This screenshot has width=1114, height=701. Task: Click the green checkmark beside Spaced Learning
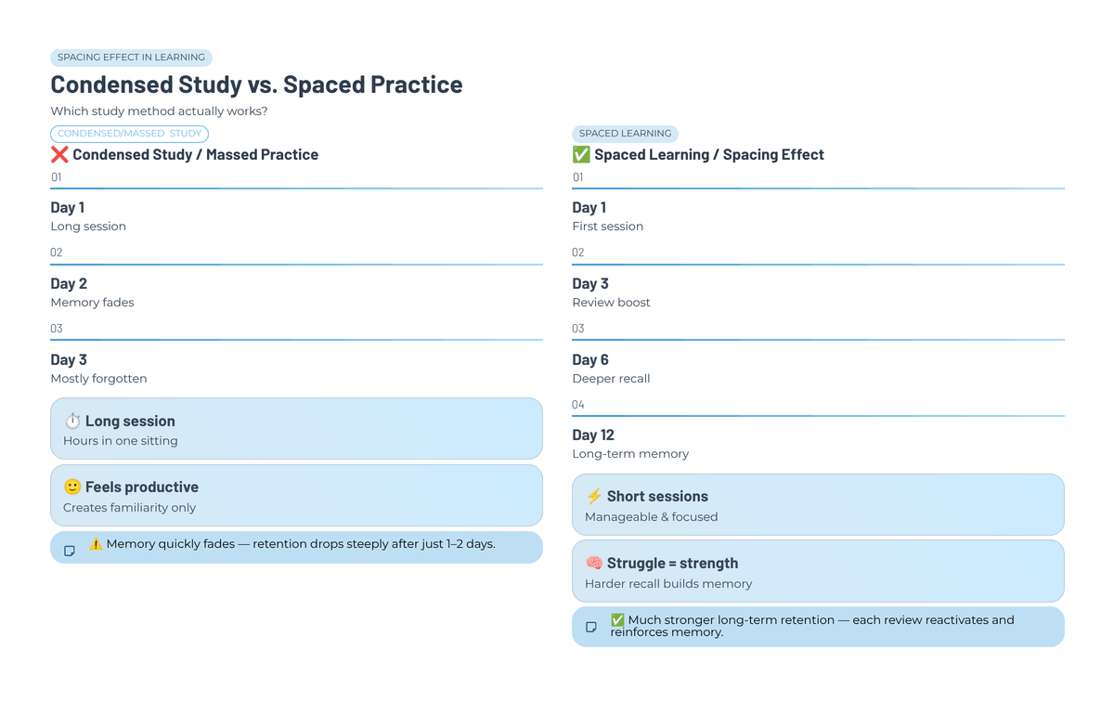581,155
